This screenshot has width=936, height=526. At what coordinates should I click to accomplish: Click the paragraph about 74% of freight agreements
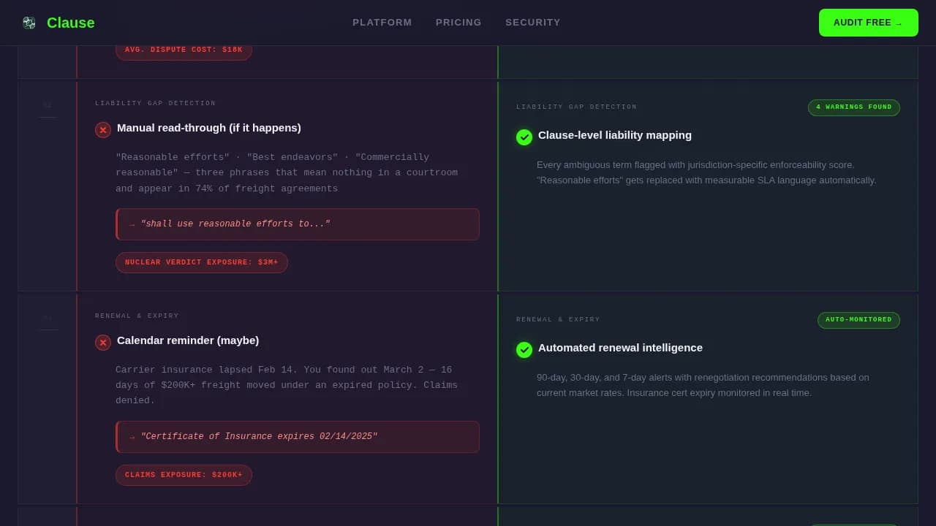(x=287, y=173)
